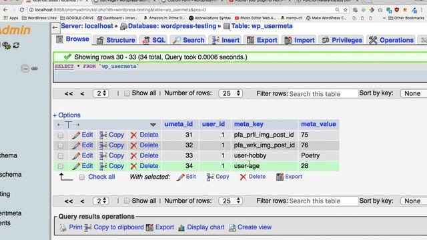Sort by the umeta_id column header
The image size is (427, 240).
[179, 124]
